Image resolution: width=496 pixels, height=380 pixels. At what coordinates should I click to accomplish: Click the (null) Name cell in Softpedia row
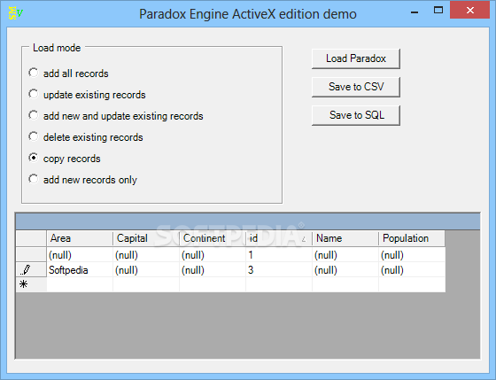[x=345, y=270]
